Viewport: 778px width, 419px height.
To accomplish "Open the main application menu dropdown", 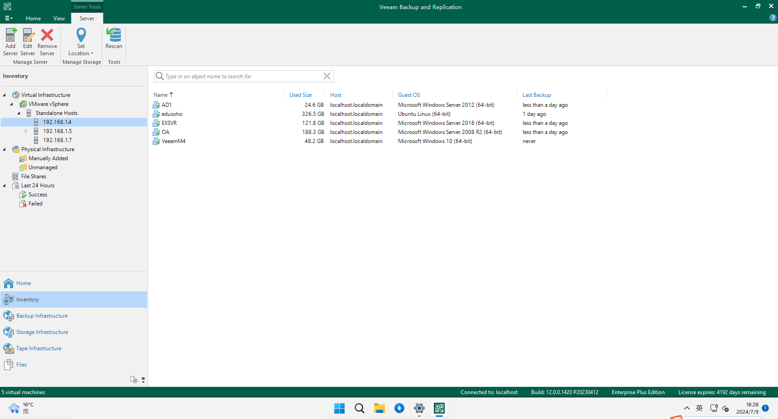I will (x=9, y=18).
